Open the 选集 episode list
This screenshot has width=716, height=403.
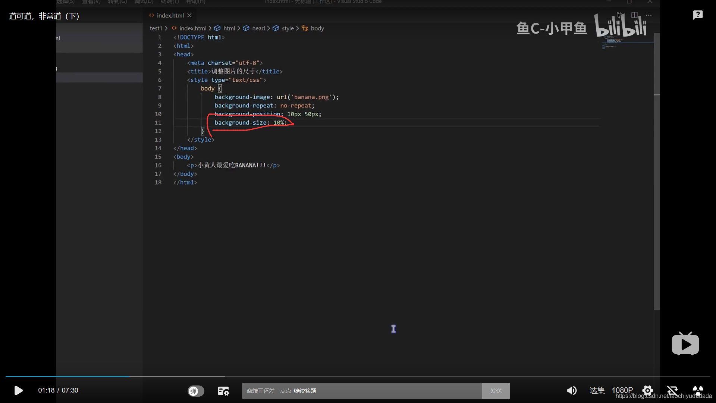pyautogui.click(x=597, y=390)
